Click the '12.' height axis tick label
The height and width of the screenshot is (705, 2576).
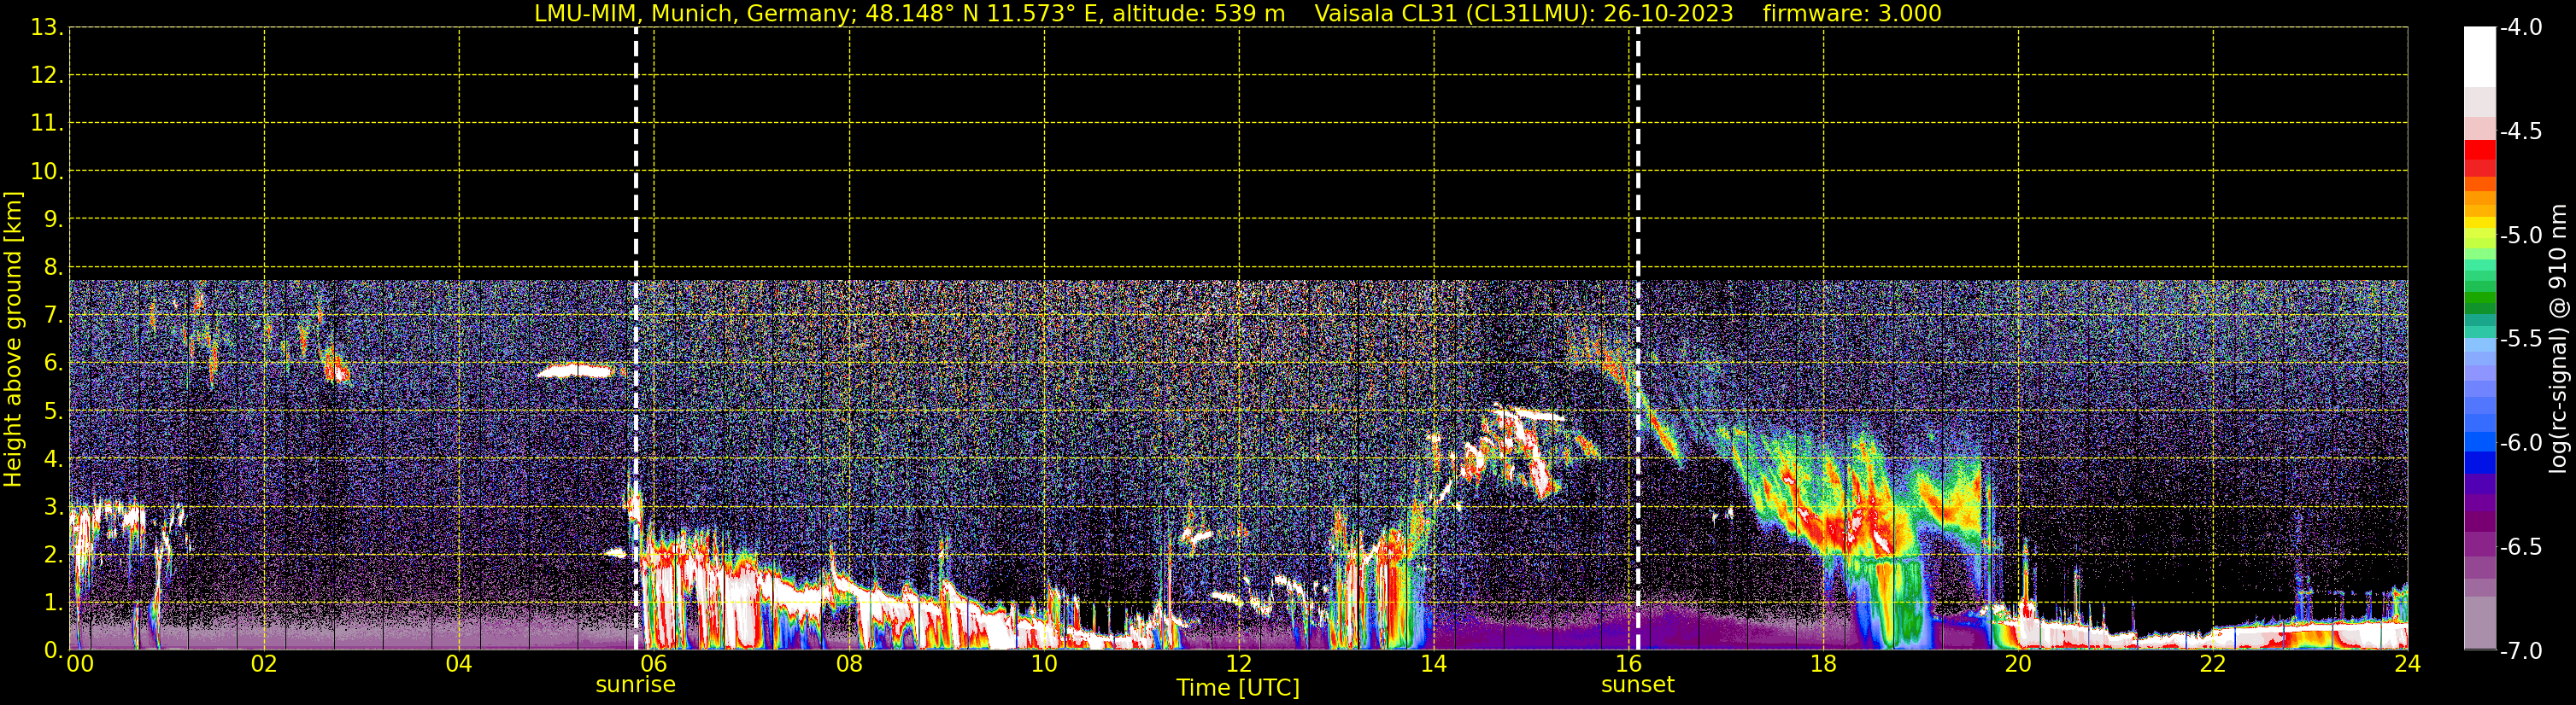[47, 76]
